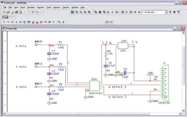187x117 pixels.
Task: Place a hierarchical block
Action: [59, 22]
